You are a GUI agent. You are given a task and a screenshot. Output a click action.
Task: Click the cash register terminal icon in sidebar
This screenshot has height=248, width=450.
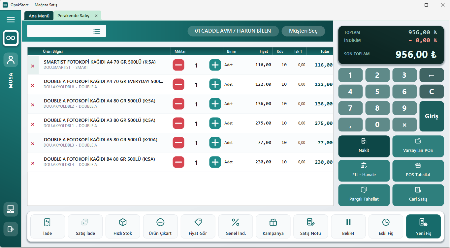(11, 209)
